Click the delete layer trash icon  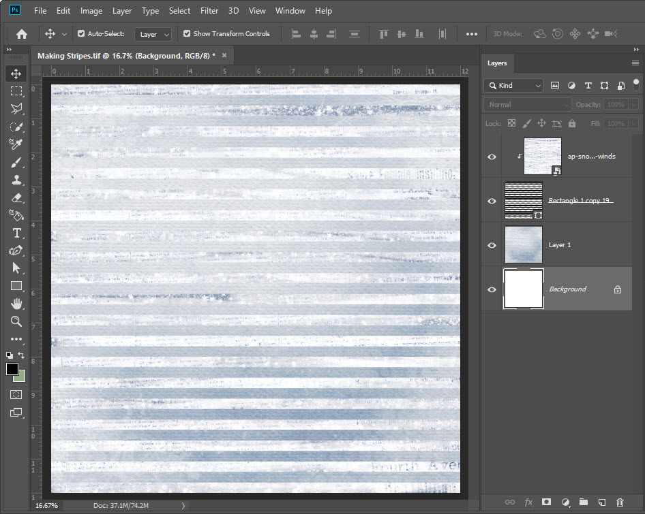pyautogui.click(x=620, y=502)
